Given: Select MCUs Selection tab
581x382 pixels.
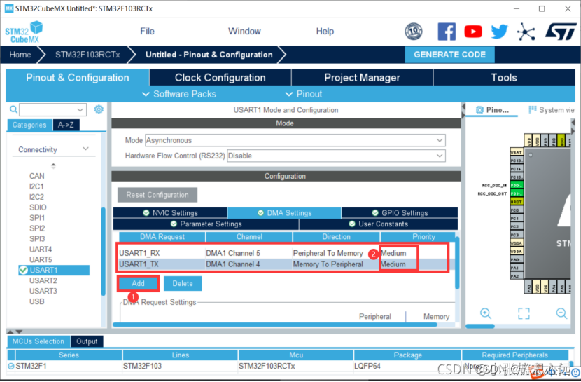Looking at the screenshot, I should point(38,341).
